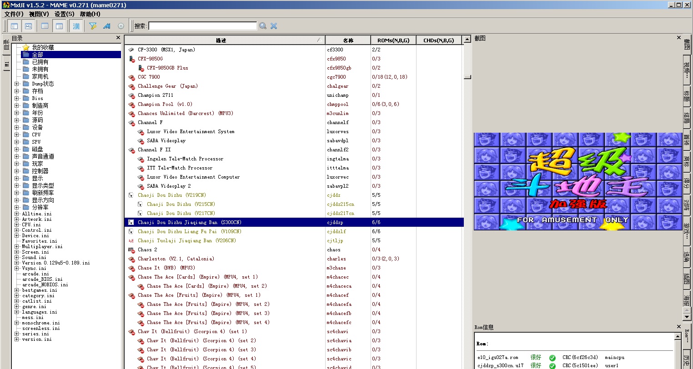This screenshot has width=693, height=369.
Task: Select the Charleston (V2.1, Catalonia) row
Action: click(x=294, y=259)
